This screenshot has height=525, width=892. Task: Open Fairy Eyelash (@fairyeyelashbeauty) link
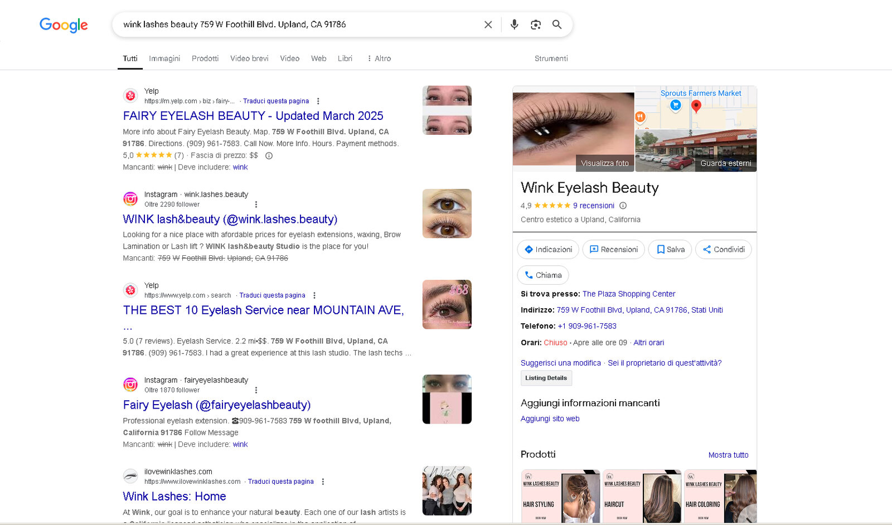(x=217, y=405)
